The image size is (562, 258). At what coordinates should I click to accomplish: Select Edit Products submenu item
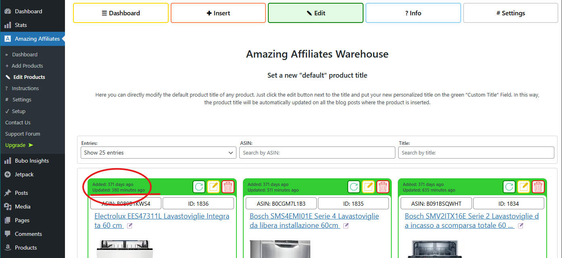29,77
